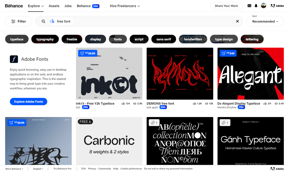Screen dimensions: 289x172
Task: Open the Recommended sort dropdown
Action: click(x=265, y=21)
